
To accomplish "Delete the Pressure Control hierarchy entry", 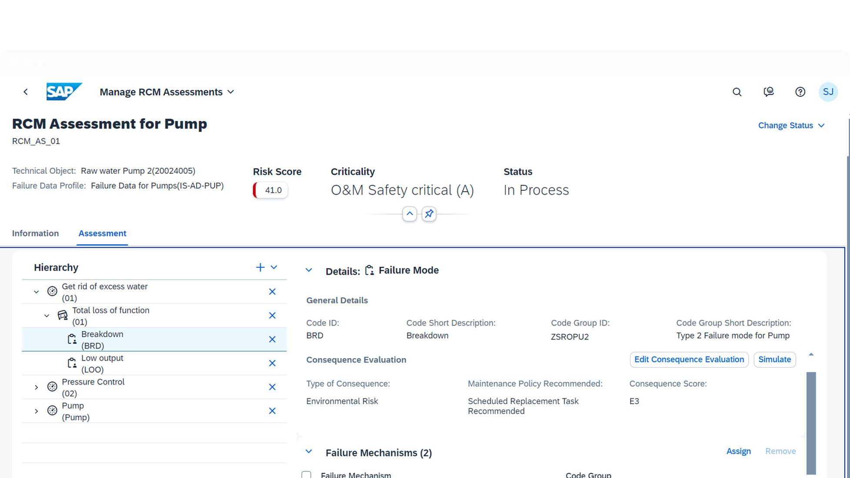I will [x=272, y=387].
